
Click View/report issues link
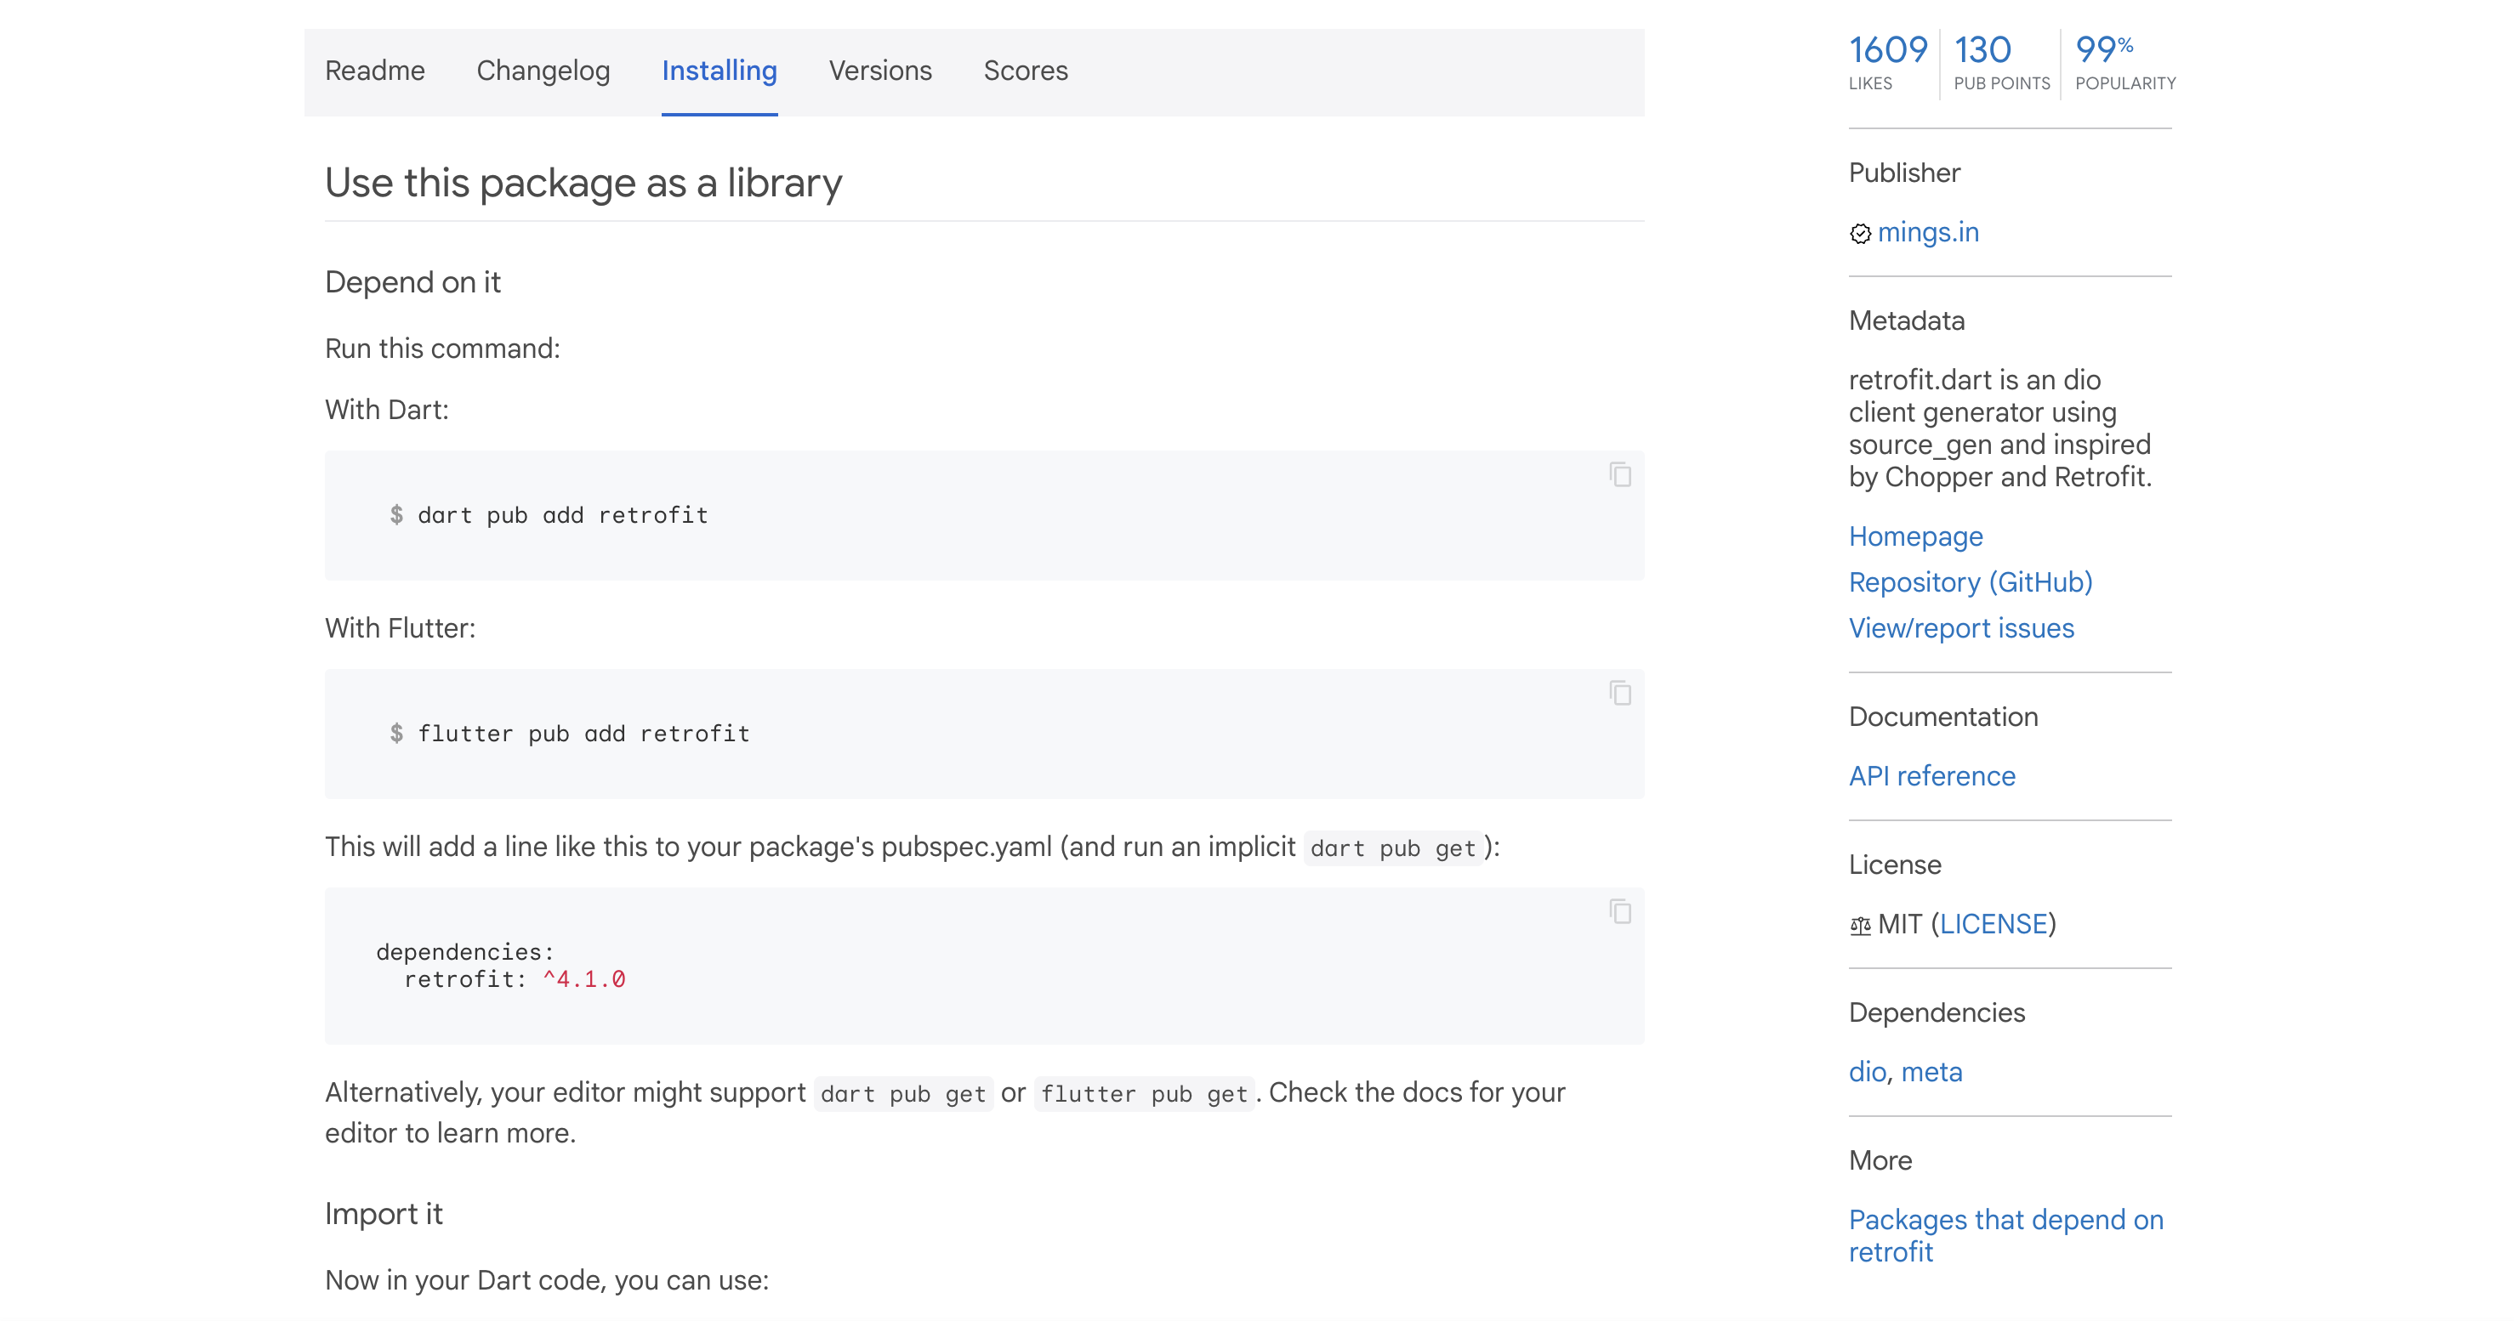(x=1960, y=628)
